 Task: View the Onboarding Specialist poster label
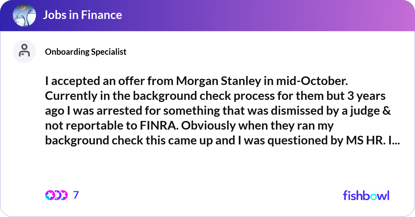coord(86,52)
